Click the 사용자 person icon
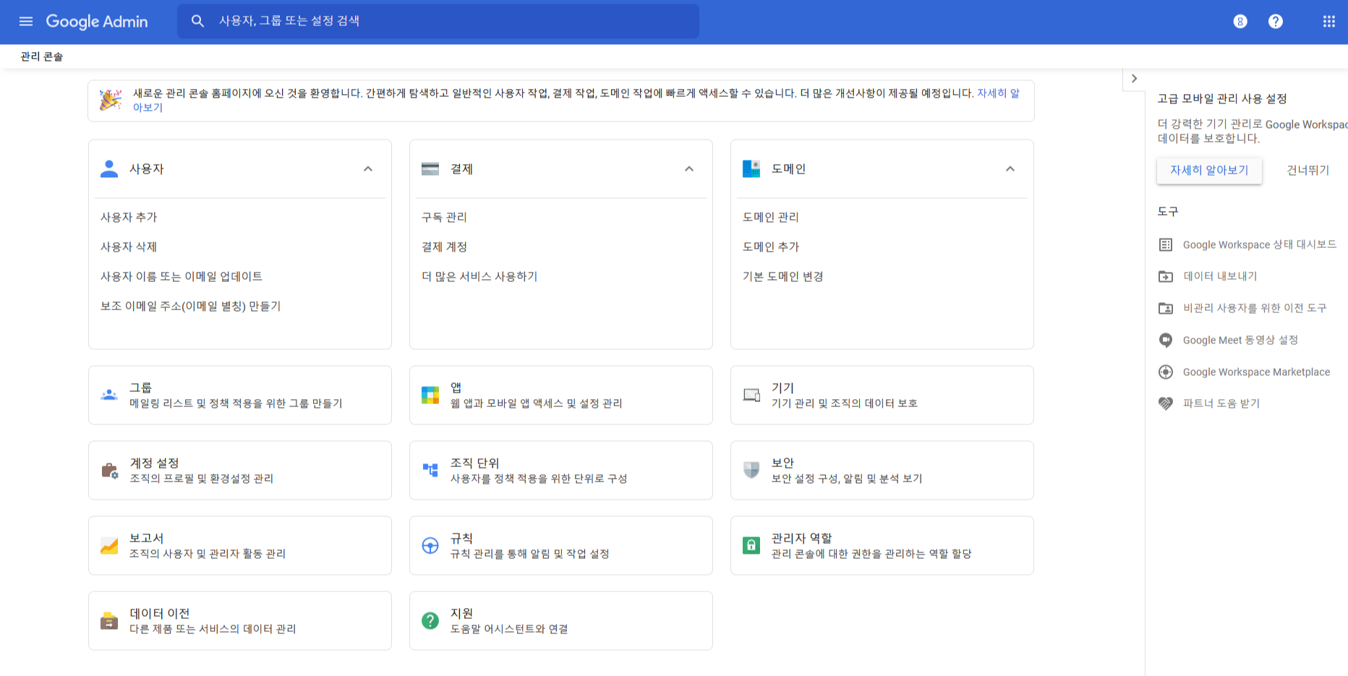Viewport: 1348px width, 676px height. 109,168
